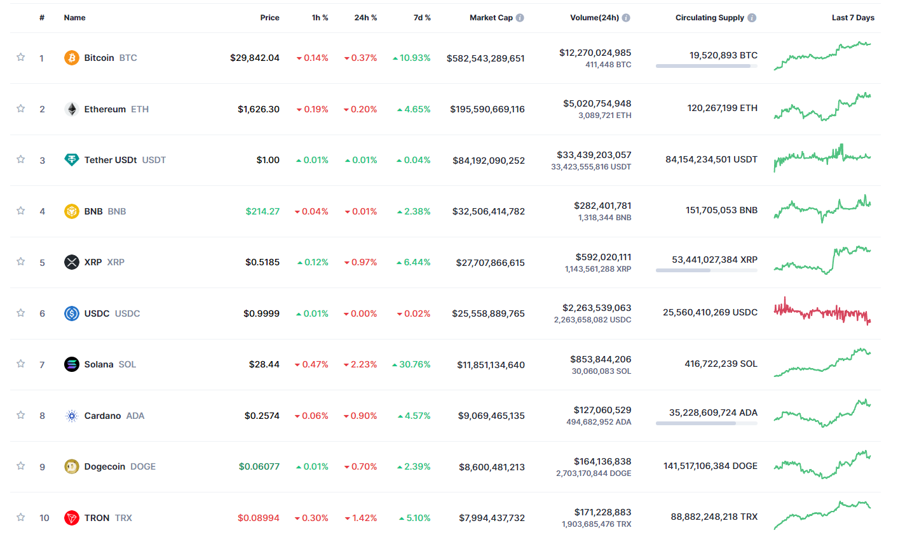
Task: Click the Solana logo icon
Action: tap(72, 364)
